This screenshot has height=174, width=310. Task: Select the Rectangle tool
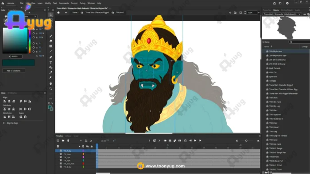pos(51,46)
